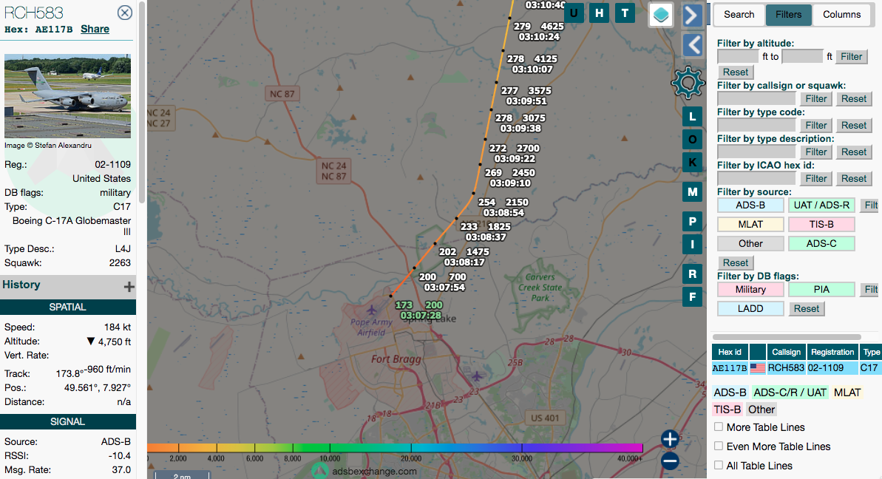Switch to the Search tab
Viewport: 882px width, 479px height.
tap(739, 15)
